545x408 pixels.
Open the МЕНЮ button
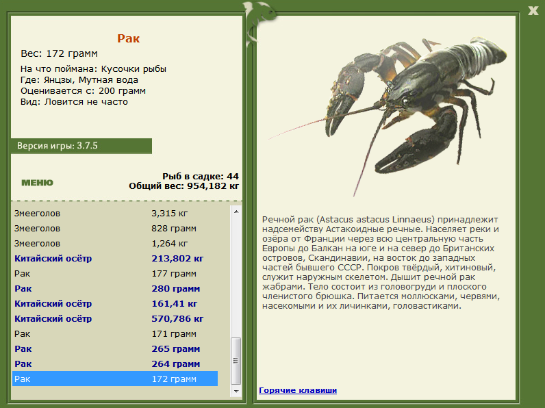(37, 183)
